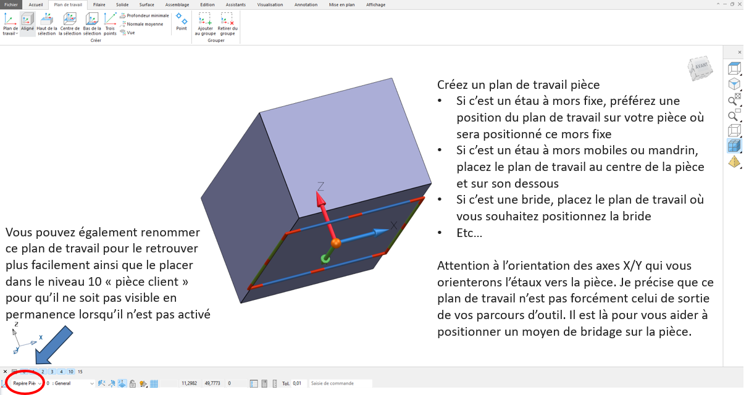This screenshot has height=395, width=749.
Task: Toggle level 4 visibility button
Action: click(61, 372)
